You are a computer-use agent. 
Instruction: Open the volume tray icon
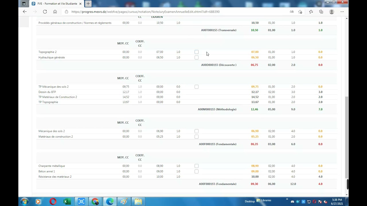(325, 202)
